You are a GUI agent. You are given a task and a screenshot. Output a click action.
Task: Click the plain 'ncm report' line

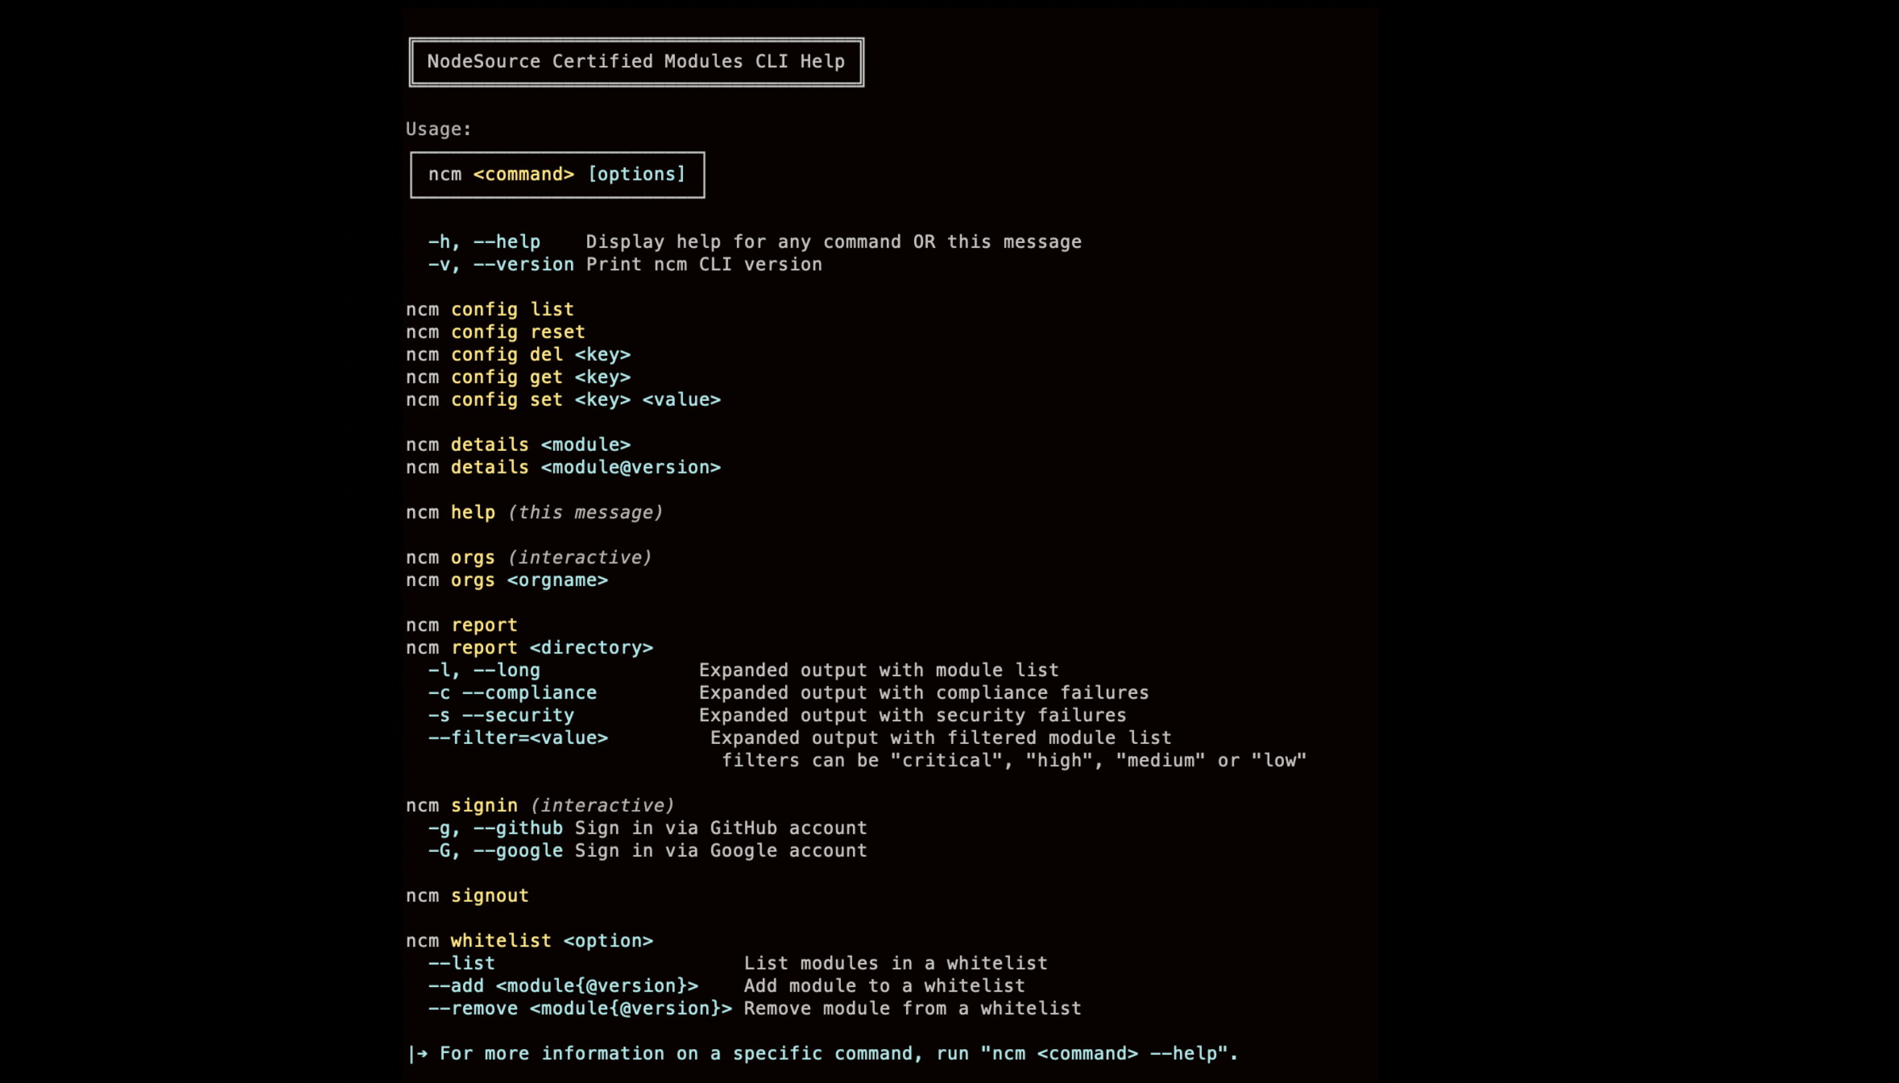461,625
